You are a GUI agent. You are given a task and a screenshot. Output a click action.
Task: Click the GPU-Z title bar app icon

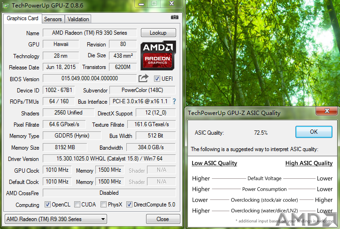click(x=6, y=6)
